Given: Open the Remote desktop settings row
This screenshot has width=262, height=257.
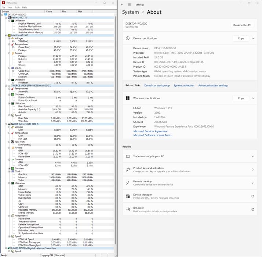Looking at the screenshot, I should 190,183.
